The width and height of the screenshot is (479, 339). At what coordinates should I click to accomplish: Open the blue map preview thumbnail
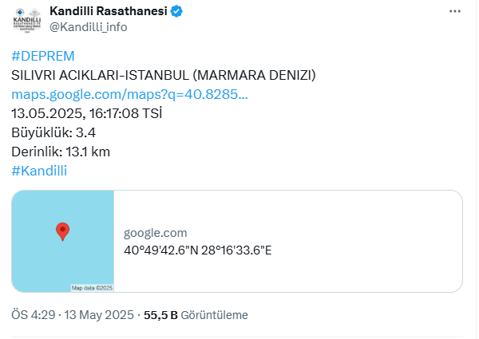tap(62, 241)
